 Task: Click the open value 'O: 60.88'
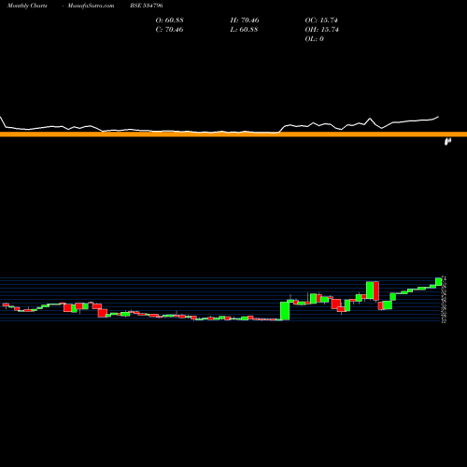point(169,21)
